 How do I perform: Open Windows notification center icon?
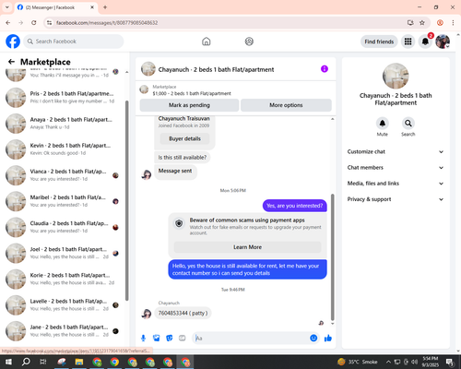[x=450, y=362]
